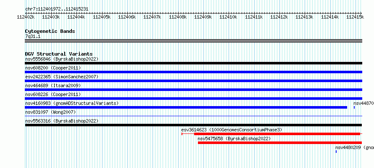The image size is (374, 168).
Task: Click the 112410k ruler position
Action: tap(229, 17)
